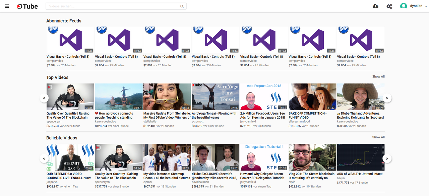429x196 pixels.
Task: Open 'Massive Update From Stellabelle' title
Action: pyautogui.click(x=167, y=116)
